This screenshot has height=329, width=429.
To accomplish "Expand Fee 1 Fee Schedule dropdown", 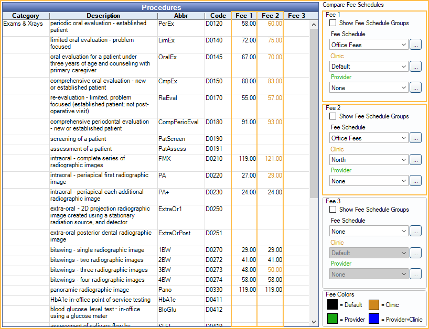I will (x=369, y=45).
